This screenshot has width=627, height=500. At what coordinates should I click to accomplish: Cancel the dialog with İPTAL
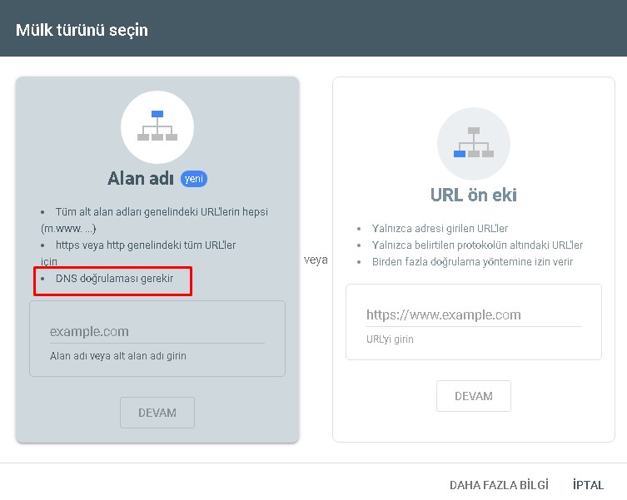588,485
